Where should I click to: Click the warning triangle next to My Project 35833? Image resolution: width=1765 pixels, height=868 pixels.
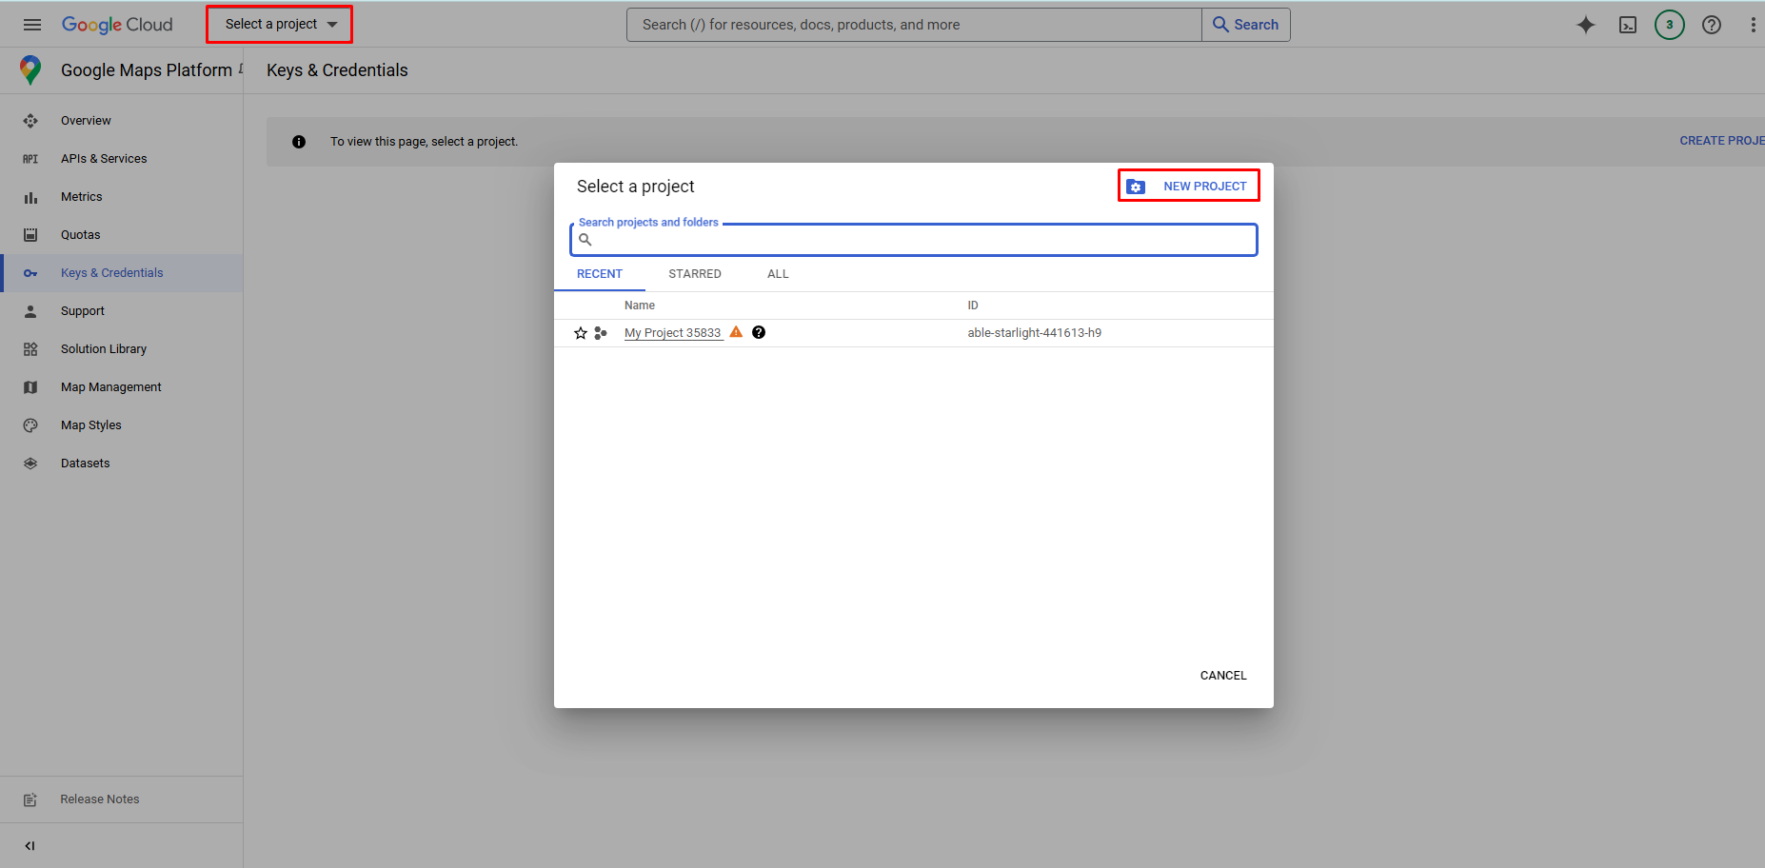[736, 332]
